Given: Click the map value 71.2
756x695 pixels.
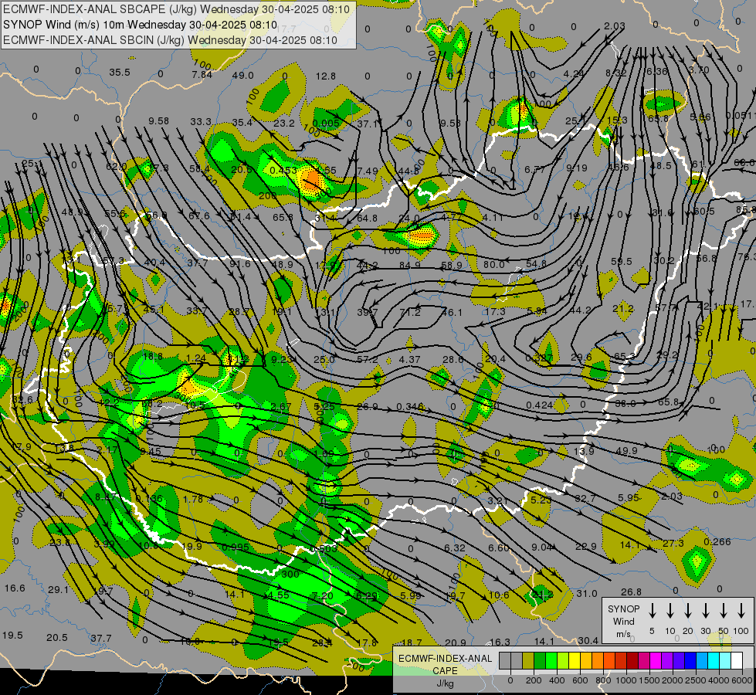Looking at the screenshot, I should [410, 312].
